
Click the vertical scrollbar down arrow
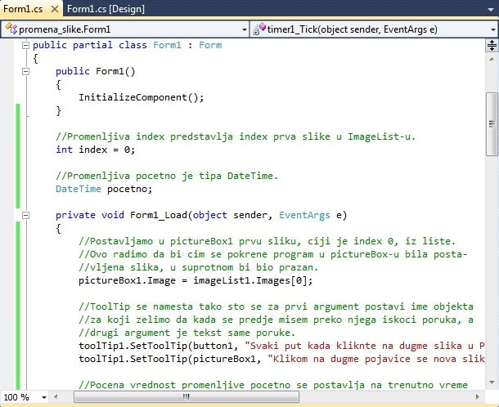(492, 382)
